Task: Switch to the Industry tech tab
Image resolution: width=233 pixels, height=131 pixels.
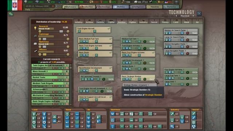Action: tap(143, 21)
